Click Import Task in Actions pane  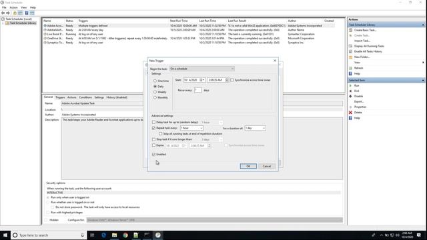pos(362,41)
